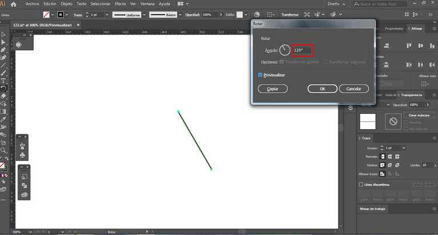This screenshot has width=438, height=235.
Task: Toggle Previsualizar checkbox in Rotar dialog
Action: (x=260, y=75)
